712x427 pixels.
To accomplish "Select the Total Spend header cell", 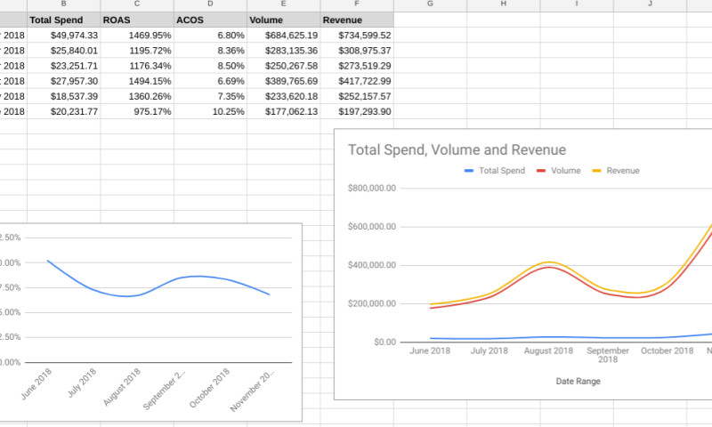I will point(63,20).
